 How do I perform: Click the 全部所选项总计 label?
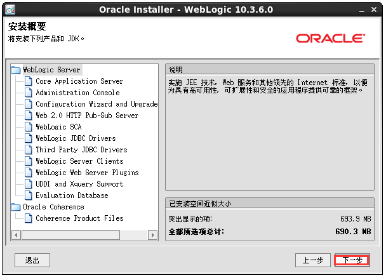[x=196, y=232]
